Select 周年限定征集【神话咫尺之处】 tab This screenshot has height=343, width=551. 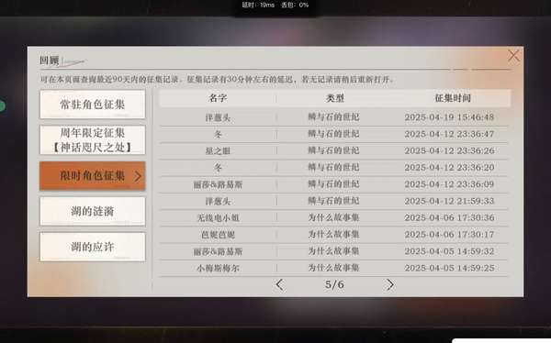pyautogui.click(x=93, y=139)
